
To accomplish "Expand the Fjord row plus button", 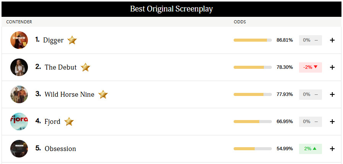I will 332,122.
